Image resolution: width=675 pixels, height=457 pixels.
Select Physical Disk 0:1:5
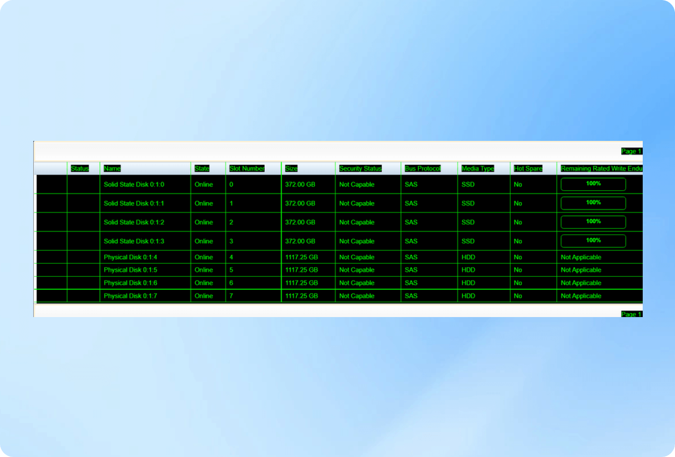131,270
